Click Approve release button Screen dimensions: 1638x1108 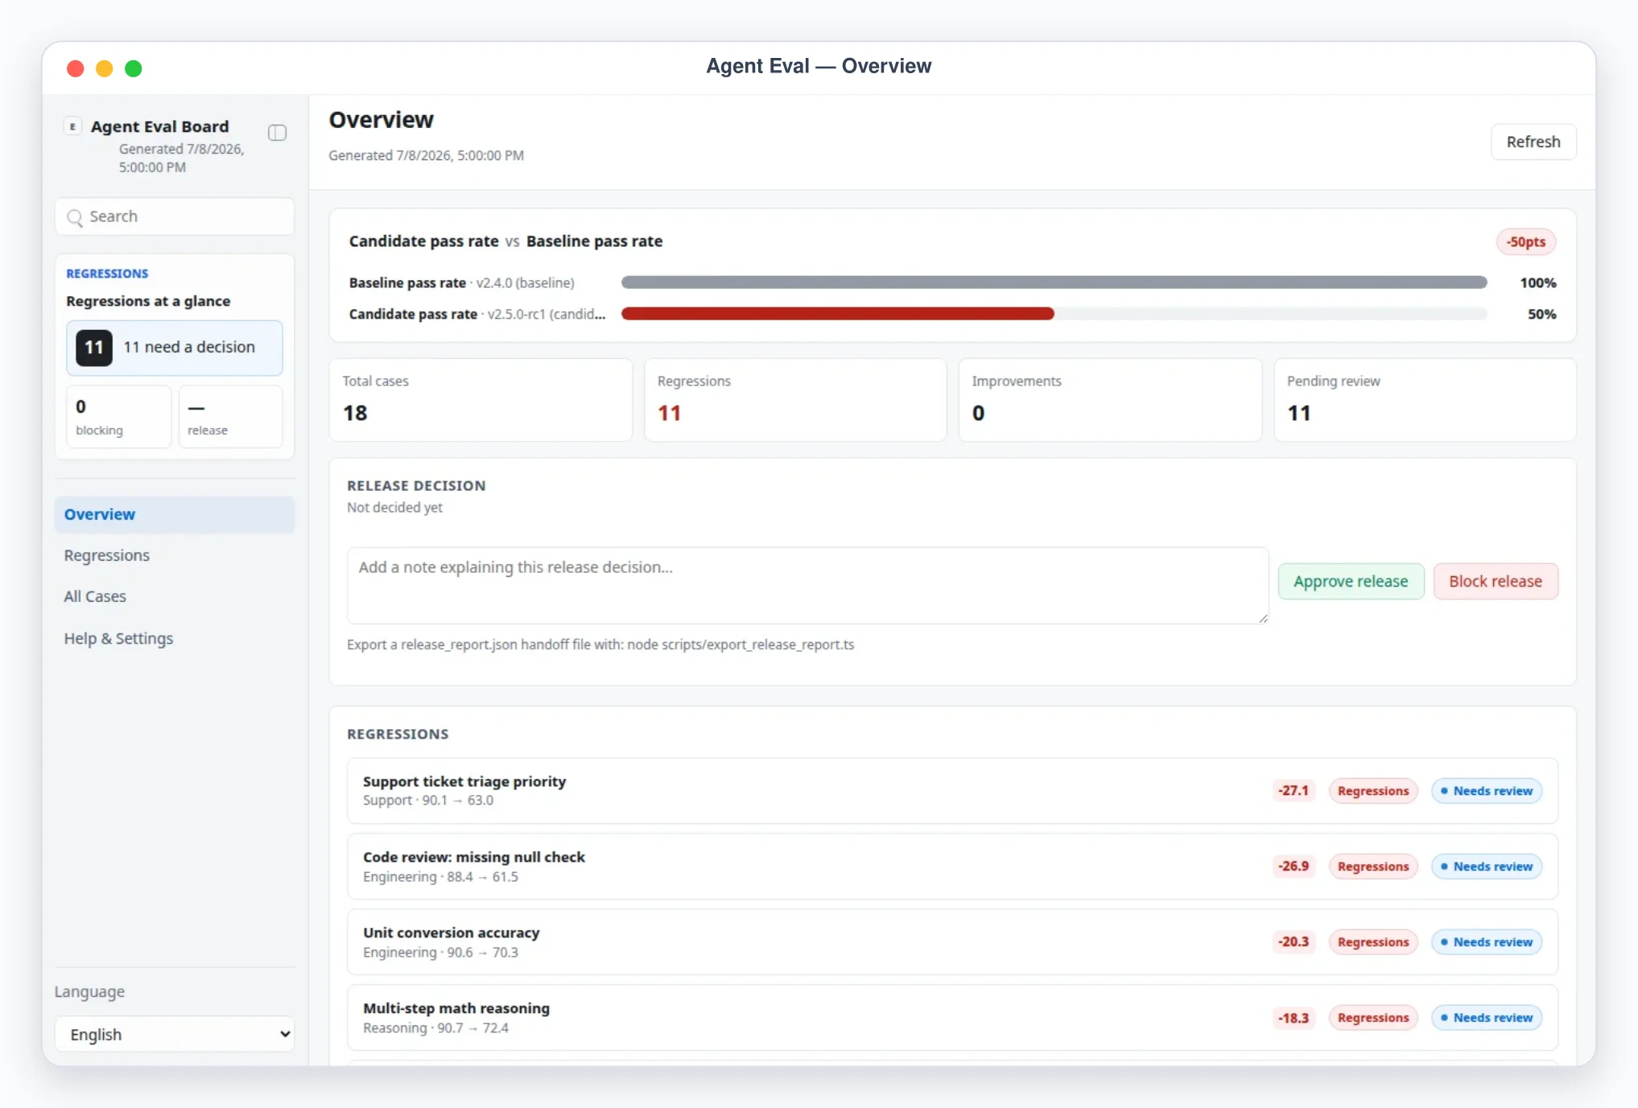(x=1351, y=582)
